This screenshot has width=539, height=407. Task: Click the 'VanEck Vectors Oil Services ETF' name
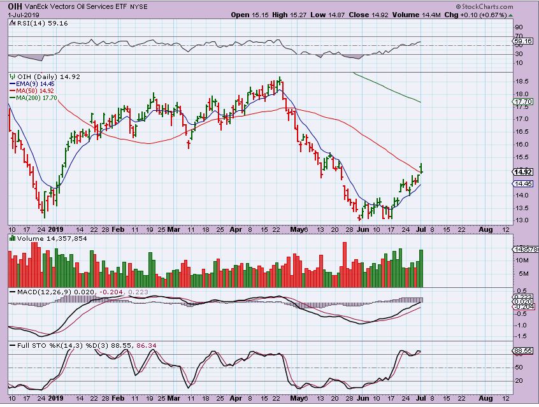click(76, 7)
